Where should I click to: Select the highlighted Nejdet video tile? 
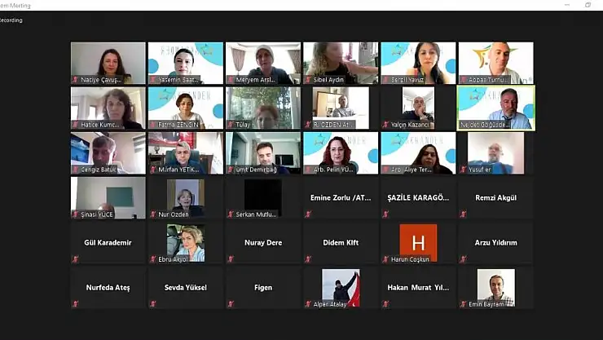tap(495, 106)
